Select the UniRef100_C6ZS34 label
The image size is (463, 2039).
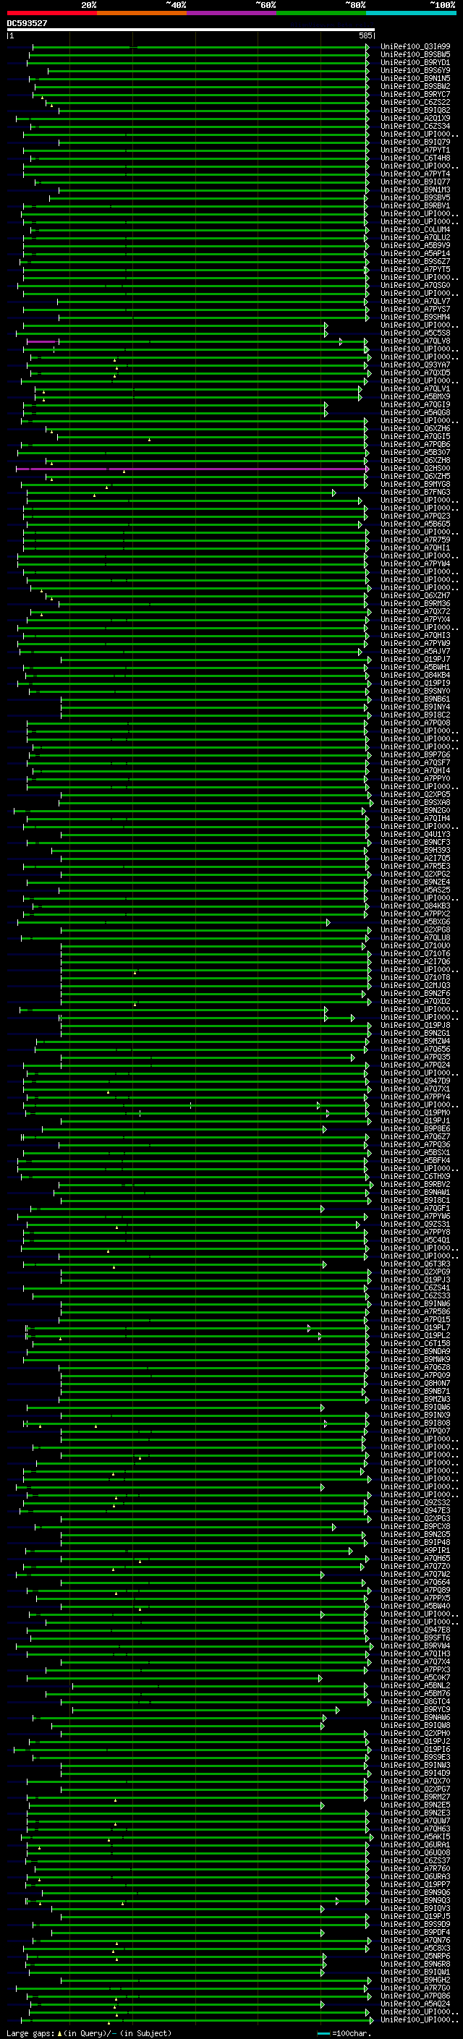pos(415,126)
